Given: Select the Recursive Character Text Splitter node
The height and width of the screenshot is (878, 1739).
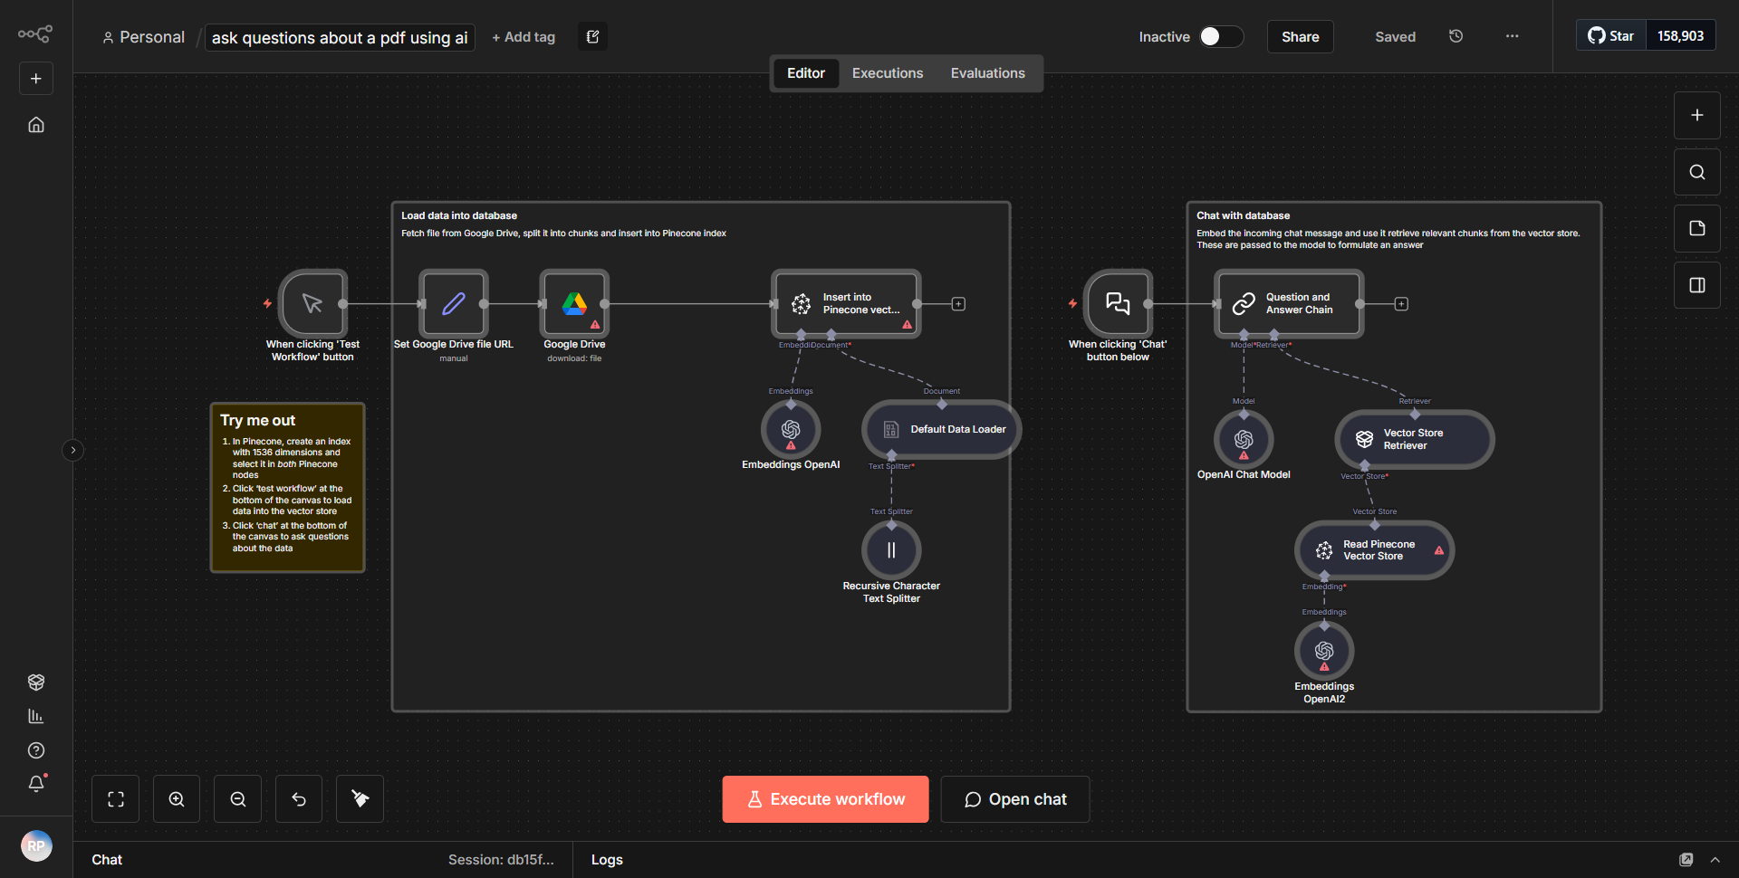Looking at the screenshot, I should 891,549.
